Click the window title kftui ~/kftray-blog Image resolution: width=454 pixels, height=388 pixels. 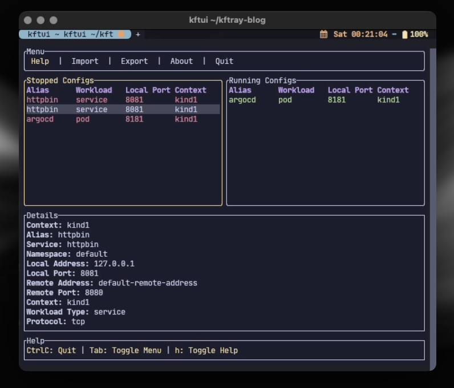tap(228, 20)
